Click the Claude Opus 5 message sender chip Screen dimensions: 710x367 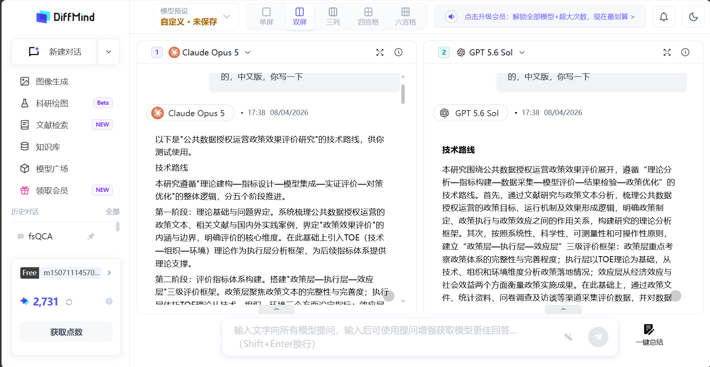tap(190, 113)
